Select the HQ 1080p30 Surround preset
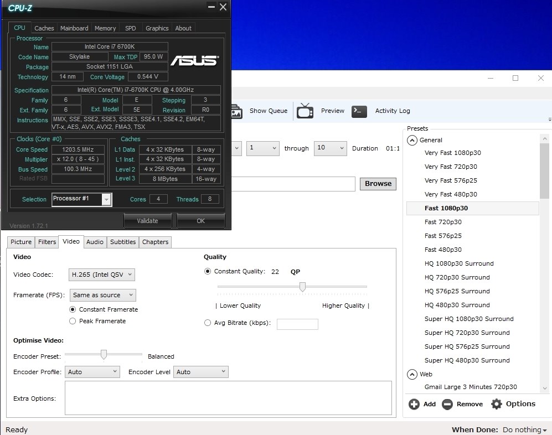This screenshot has width=552, height=435. tap(459, 263)
